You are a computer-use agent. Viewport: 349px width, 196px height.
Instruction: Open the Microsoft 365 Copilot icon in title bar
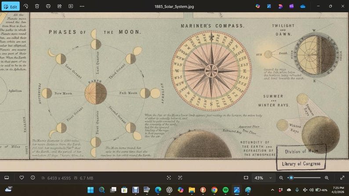[258, 6]
